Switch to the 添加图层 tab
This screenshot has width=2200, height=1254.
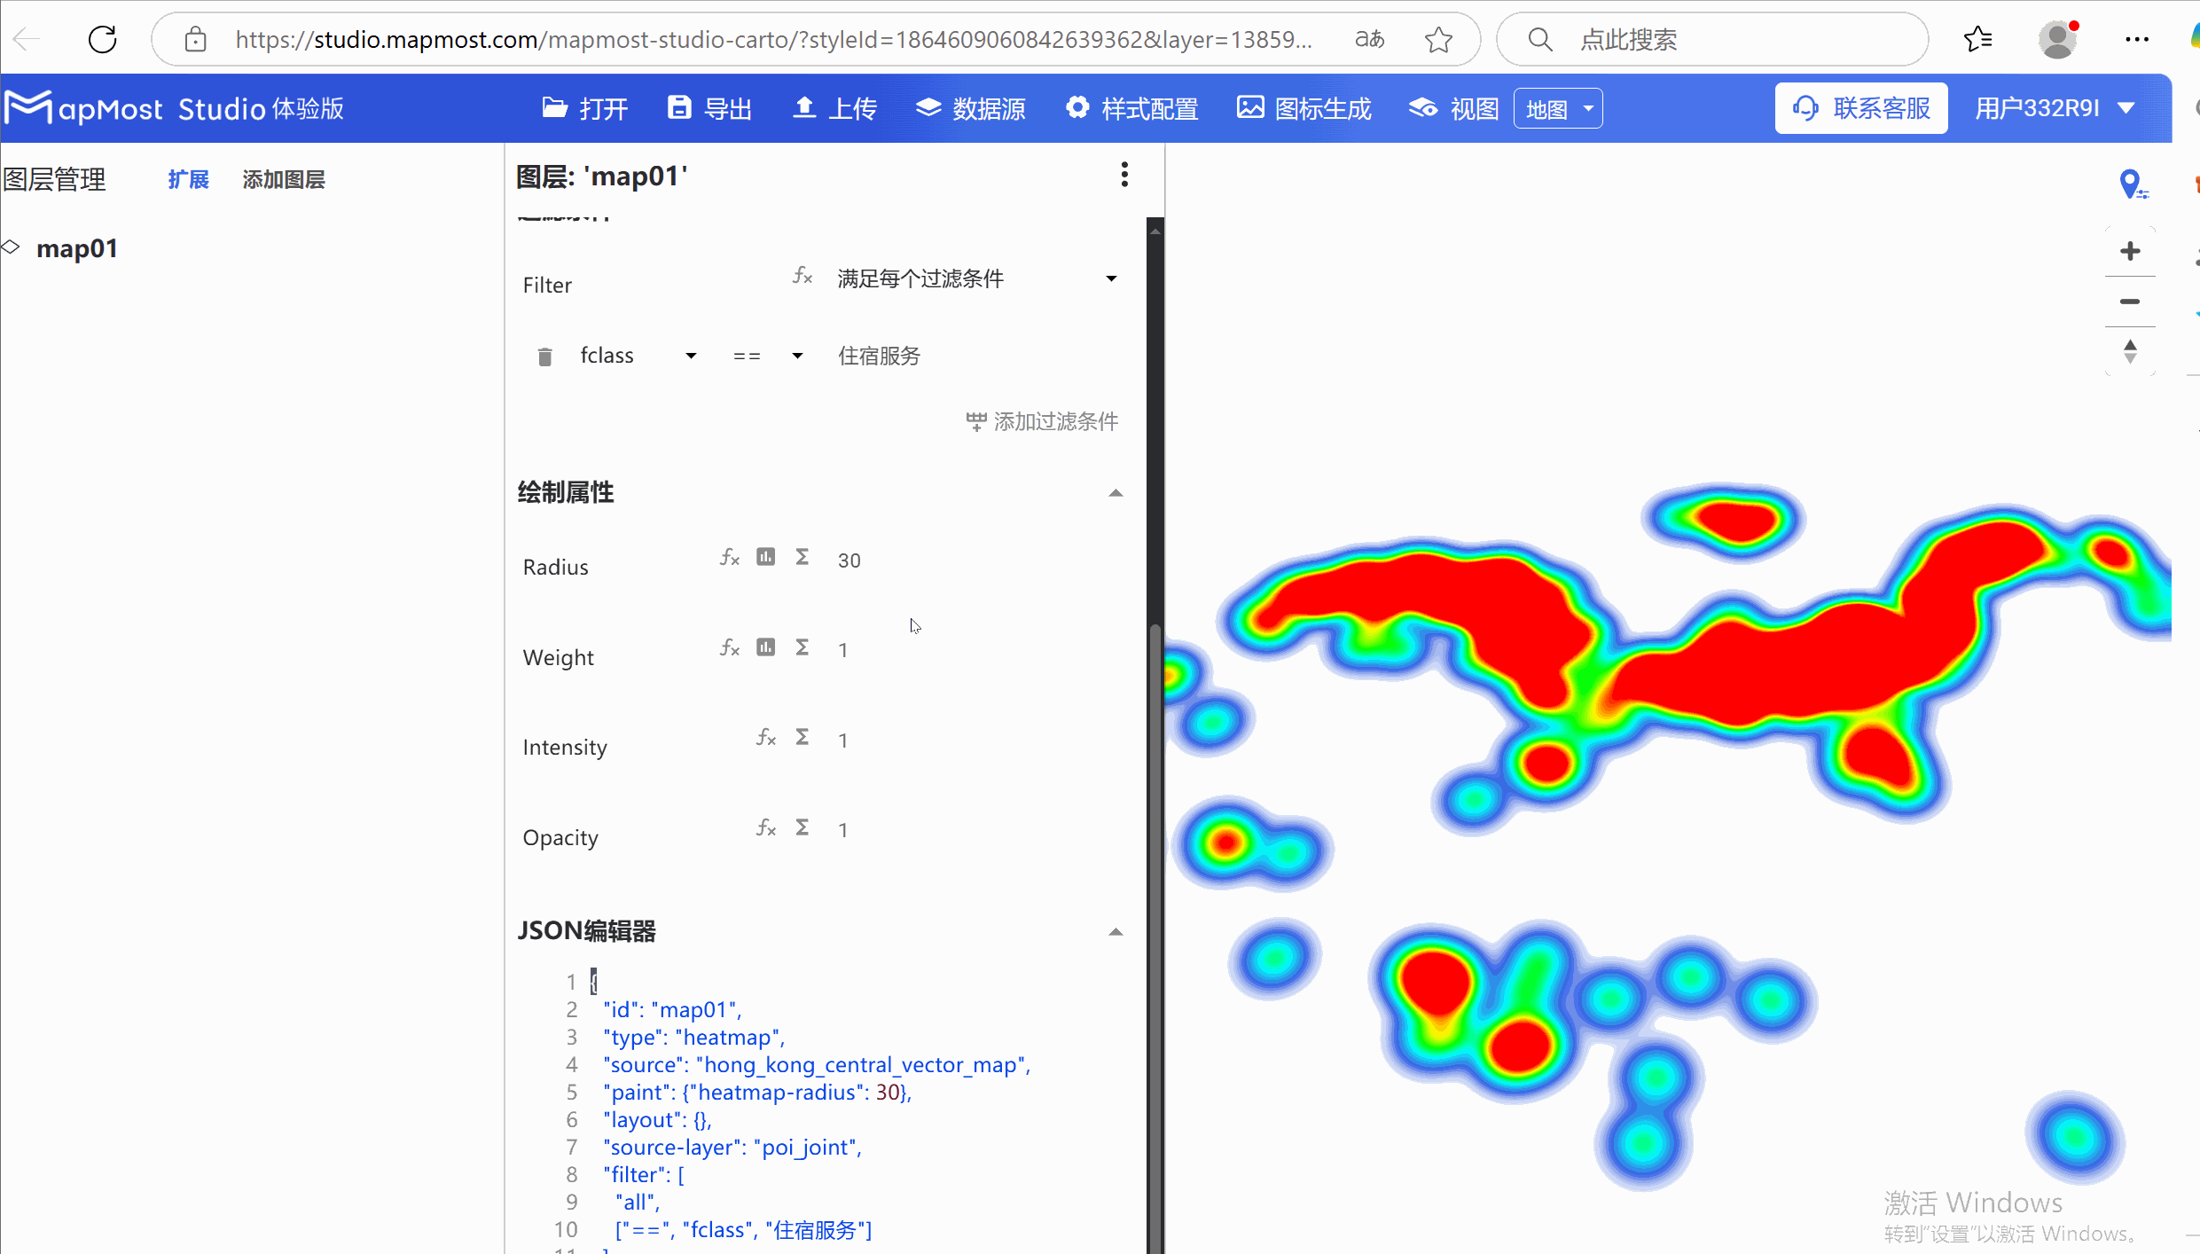283,179
